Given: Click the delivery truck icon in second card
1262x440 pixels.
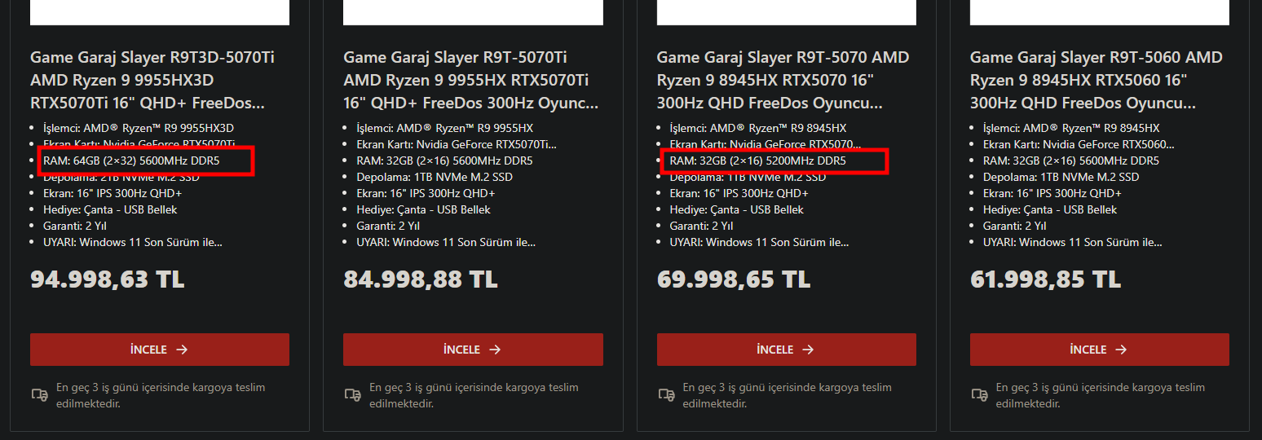Looking at the screenshot, I should click(352, 394).
